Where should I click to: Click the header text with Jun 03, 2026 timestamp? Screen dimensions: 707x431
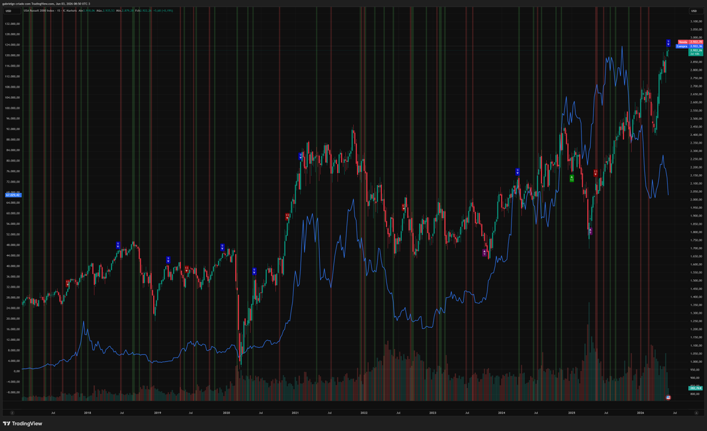tap(46, 4)
